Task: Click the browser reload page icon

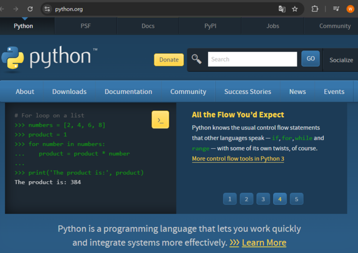Action: click(x=30, y=9)
